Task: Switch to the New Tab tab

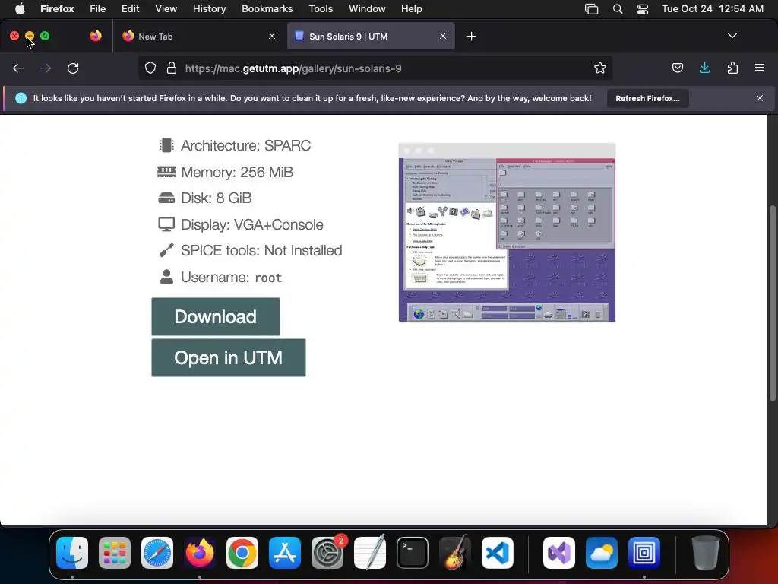Action: 199,36
